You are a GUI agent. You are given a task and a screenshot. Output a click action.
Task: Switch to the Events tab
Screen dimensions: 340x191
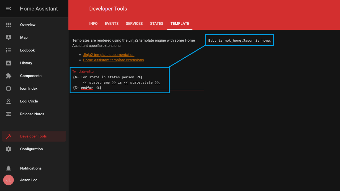(x=112, y=24)
